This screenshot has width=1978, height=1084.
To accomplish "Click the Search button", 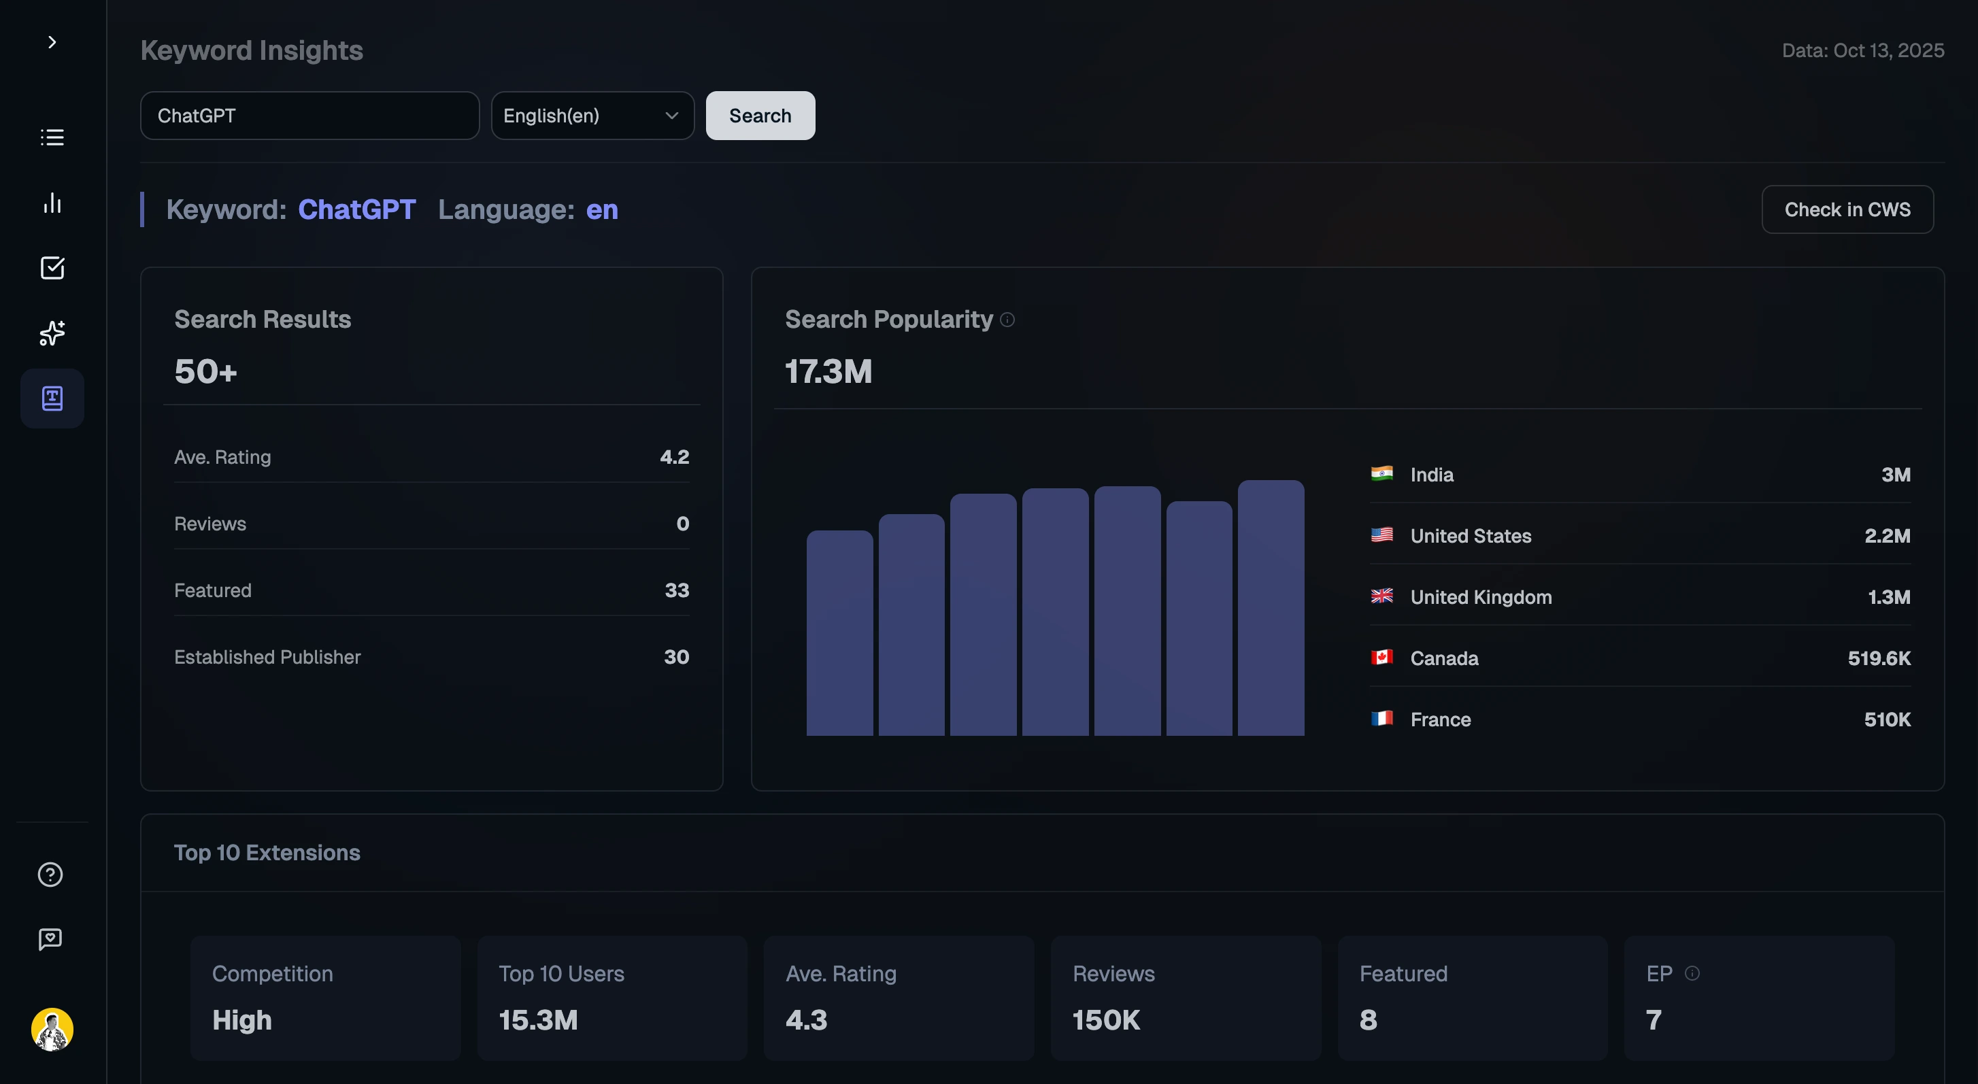I will click(759, 115).
